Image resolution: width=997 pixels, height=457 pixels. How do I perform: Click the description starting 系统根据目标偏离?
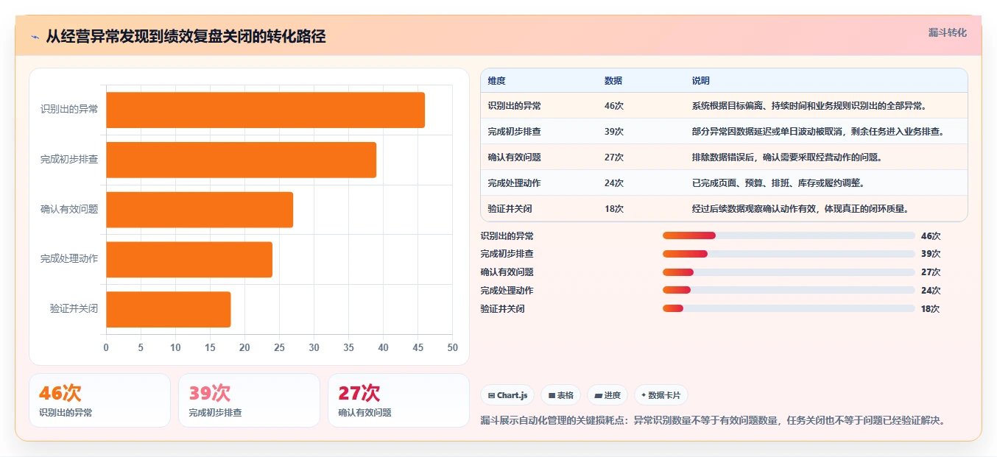(808, 106)
